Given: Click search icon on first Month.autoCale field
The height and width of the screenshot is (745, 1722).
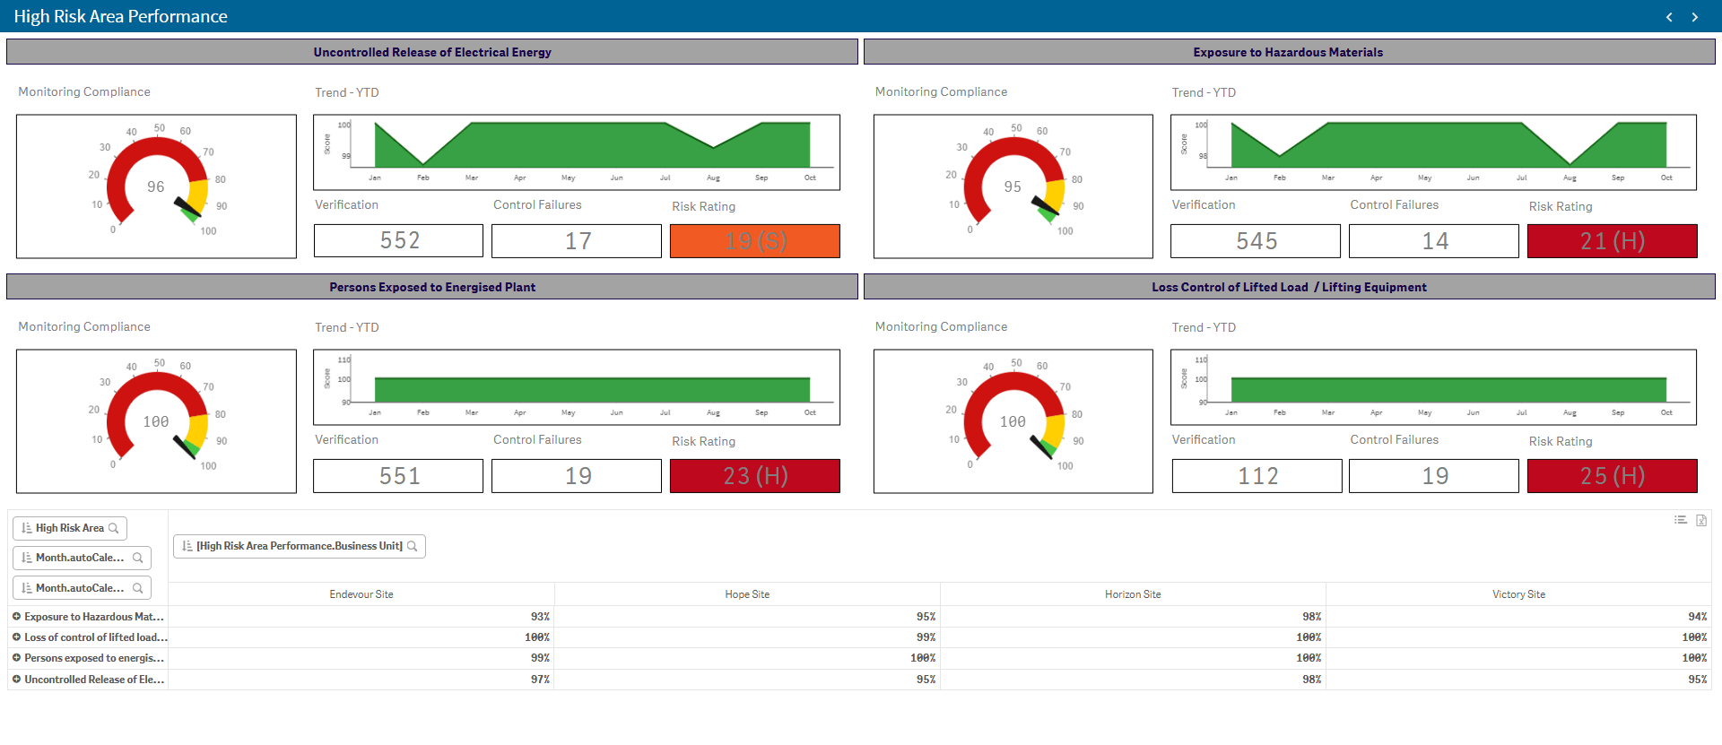Looking at the screenshot, I should pyautogui.click(x=138, y=558).
